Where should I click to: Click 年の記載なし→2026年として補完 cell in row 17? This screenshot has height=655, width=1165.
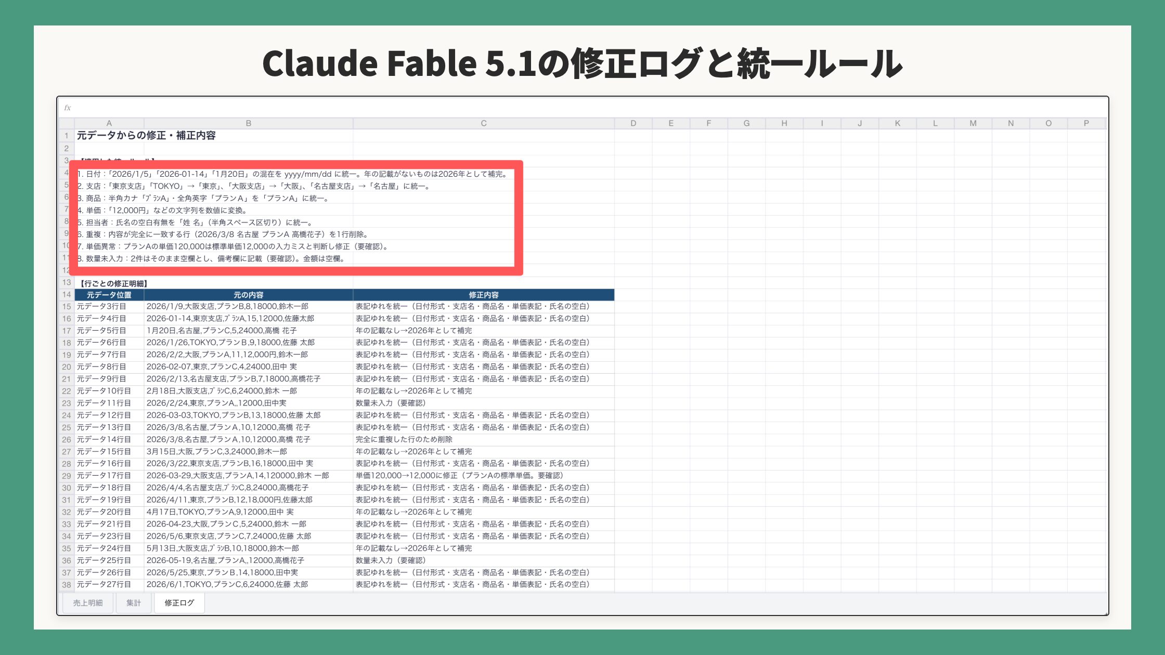click(484, 331)
